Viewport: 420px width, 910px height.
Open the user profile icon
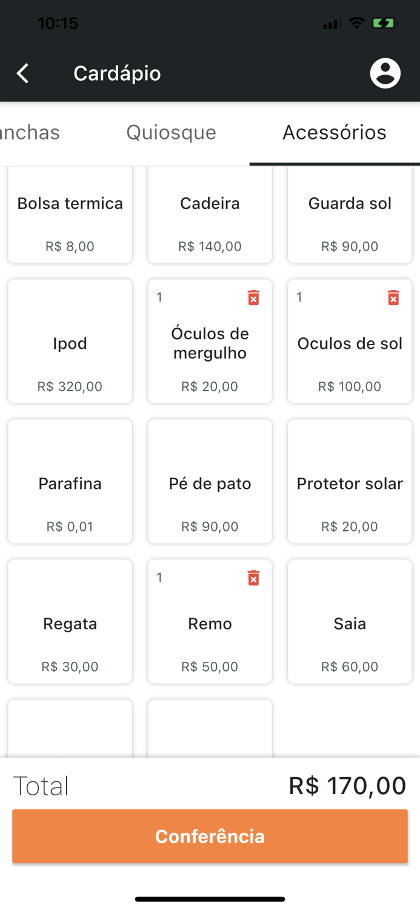pos(385,73)
